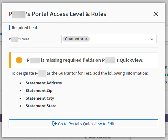Click the missing required fields warning message
The image size is (168, 140).
coord(85,60)
